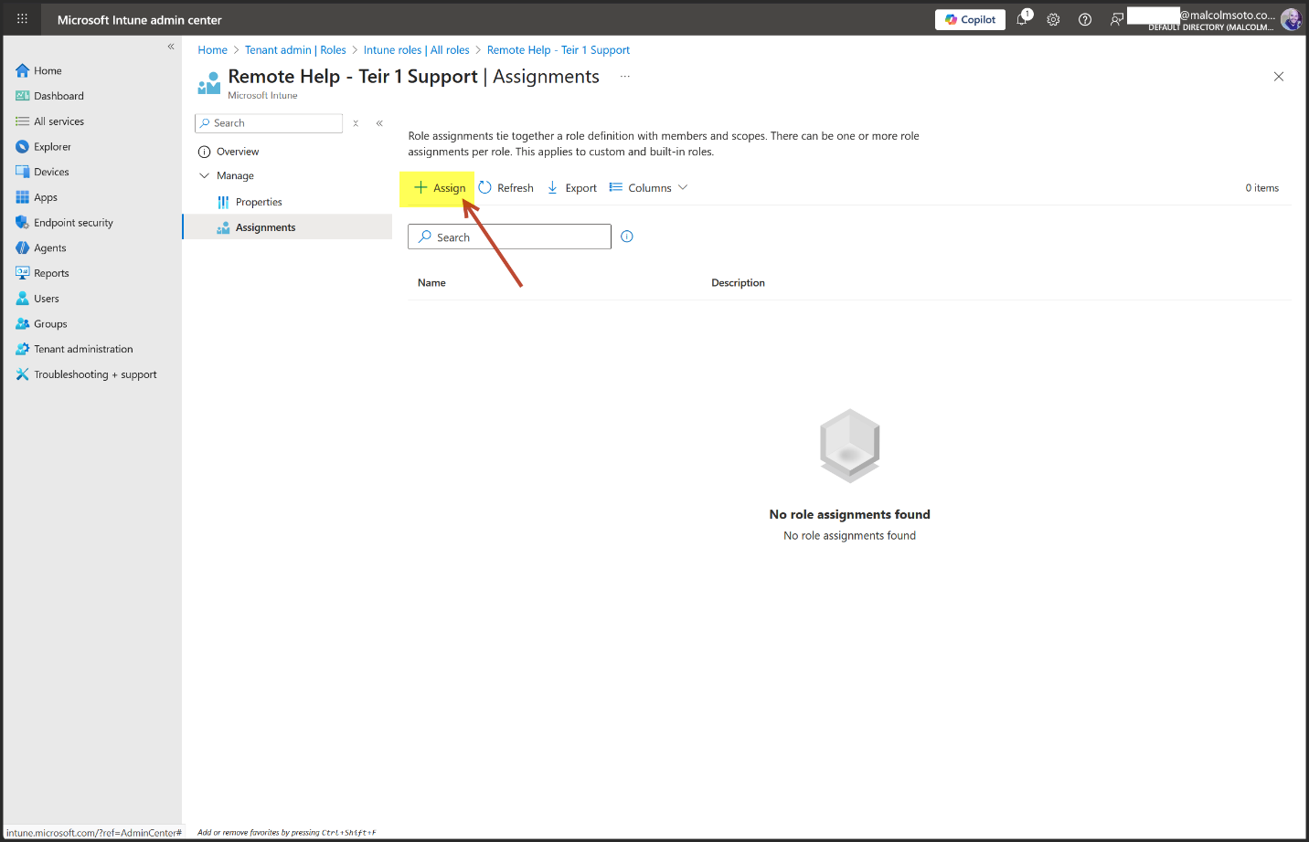Select Overview in the resource menu
This screenshot has width=1309, height=842.
[x=238, y=152]
